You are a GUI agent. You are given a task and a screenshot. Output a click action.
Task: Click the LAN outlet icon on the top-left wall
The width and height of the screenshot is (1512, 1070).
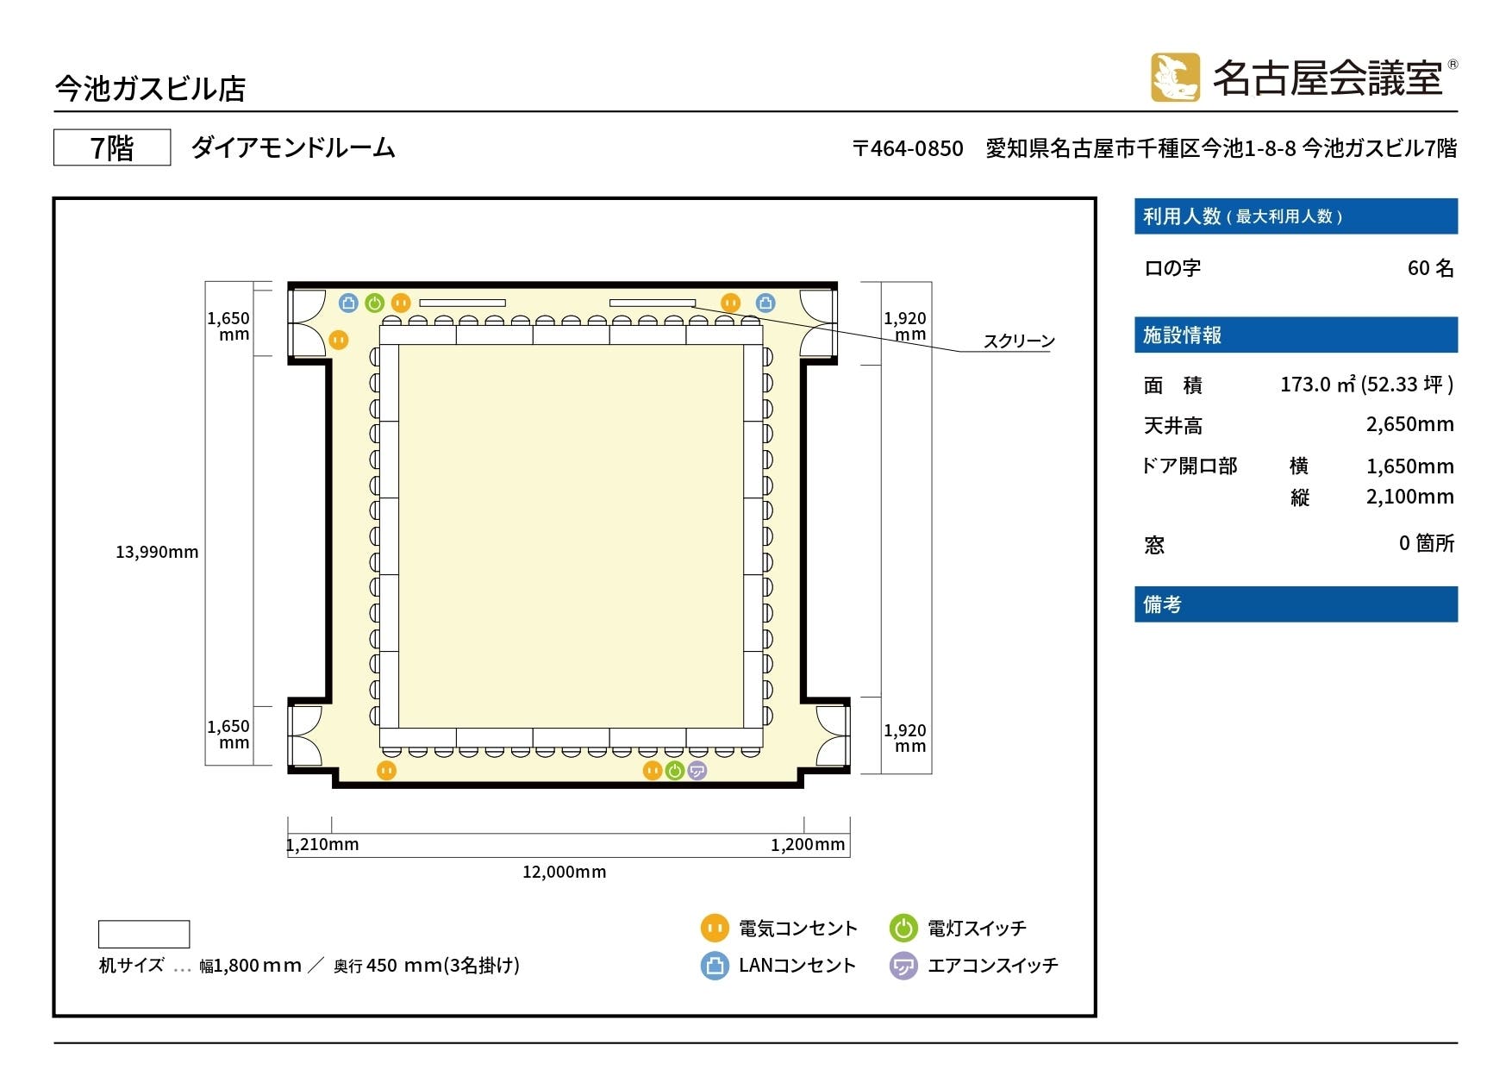point(347,302)
